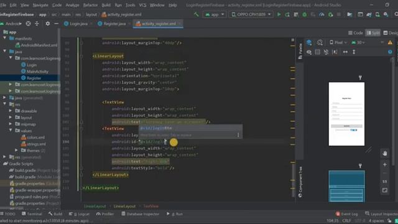Open the Event Log
The width and height of the screenshot is (398, 224).
click(x=347, y=214)
